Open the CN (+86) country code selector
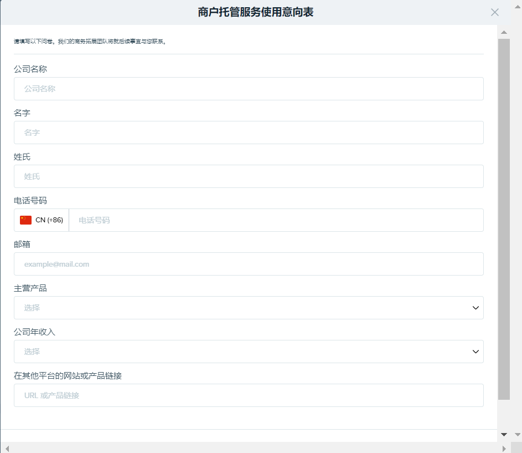The width and height of the screenshot is (522, 453). (42, 220)
